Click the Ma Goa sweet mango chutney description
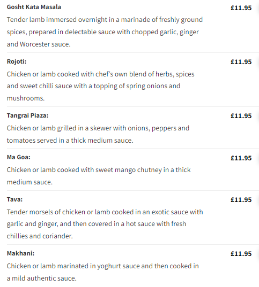The image size is (259, 287). click(99, 176)
